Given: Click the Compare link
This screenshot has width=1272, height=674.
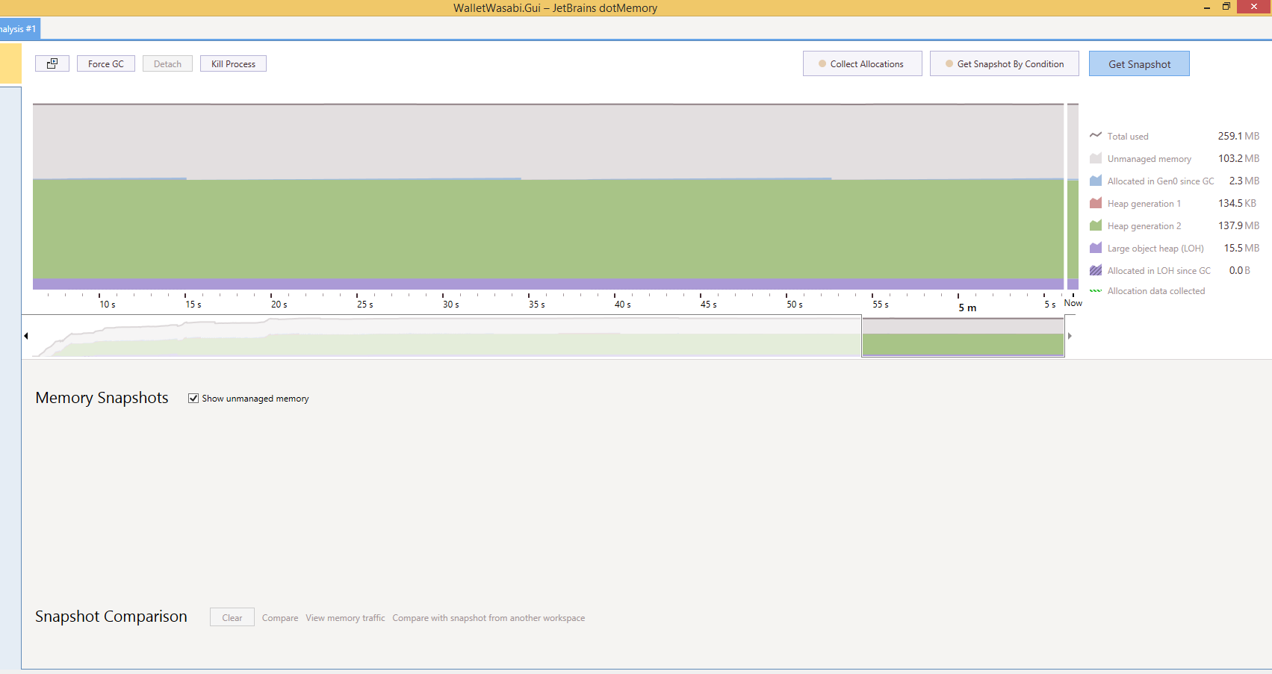Looking at the screenshot, I should [x=280, y=618].
